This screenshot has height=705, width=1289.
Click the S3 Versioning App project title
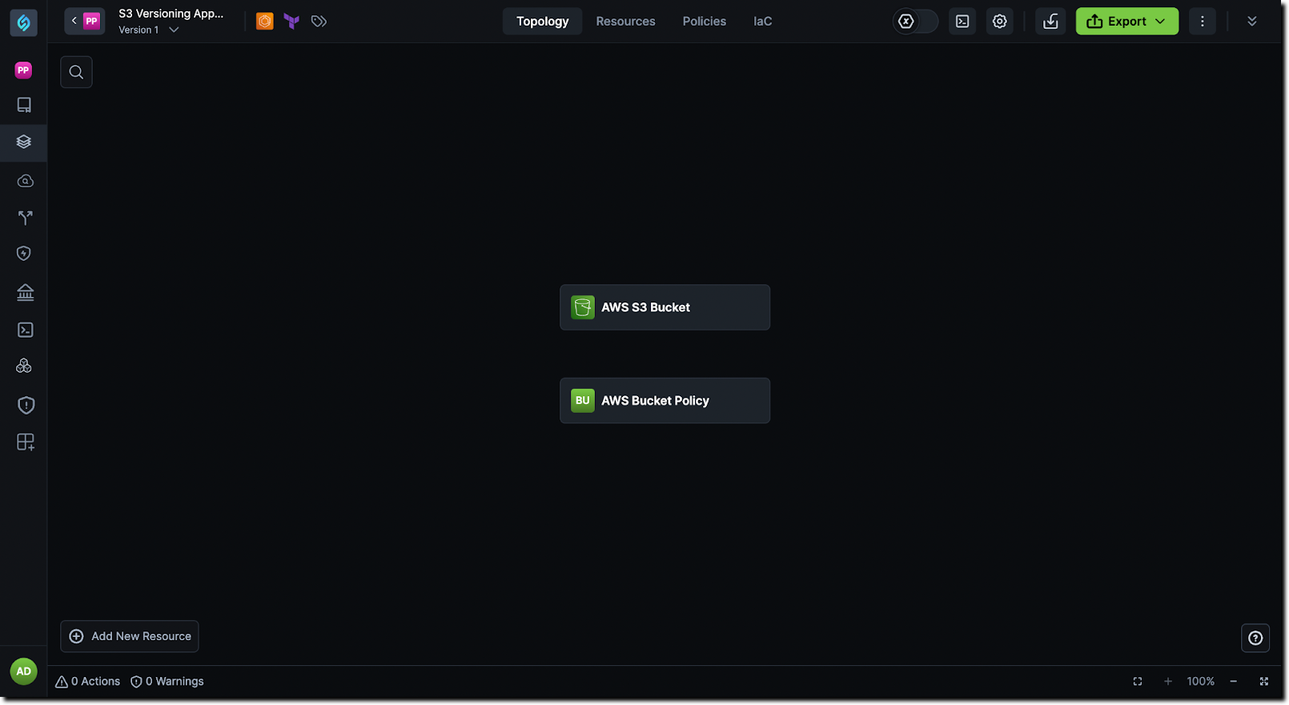pyautogui.click(x=171, y=14)
